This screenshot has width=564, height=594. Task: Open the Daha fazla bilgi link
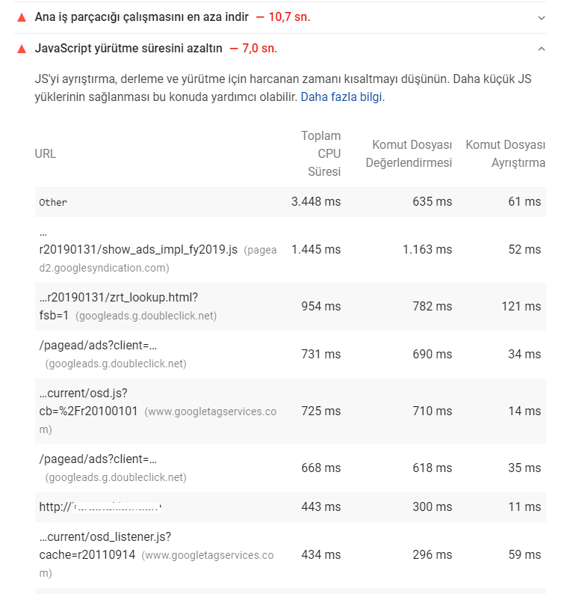tap(341, 97)
